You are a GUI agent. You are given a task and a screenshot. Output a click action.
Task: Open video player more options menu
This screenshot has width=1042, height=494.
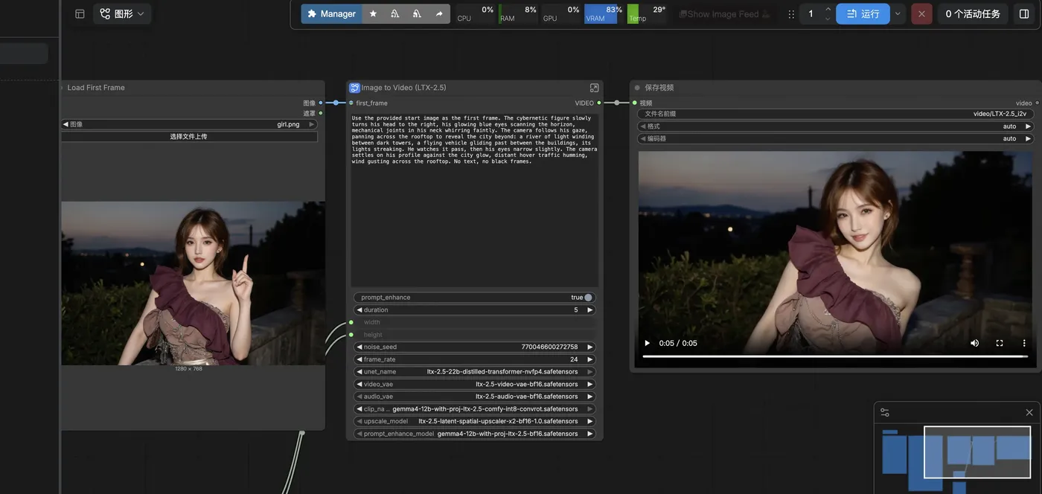[1024, 343]
